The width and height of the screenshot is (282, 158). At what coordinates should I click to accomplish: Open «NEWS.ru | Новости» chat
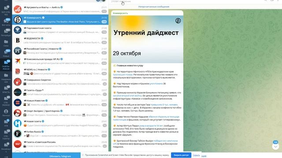coord(60,72)
